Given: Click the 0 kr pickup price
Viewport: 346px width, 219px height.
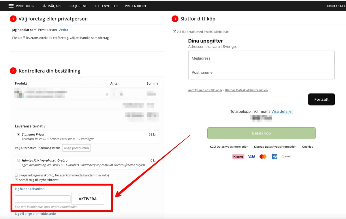Looking at the screenshot, I should point(153,161).
